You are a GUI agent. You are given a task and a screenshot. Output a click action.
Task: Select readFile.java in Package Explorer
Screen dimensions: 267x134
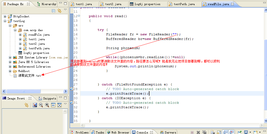[x=39, y=35]
